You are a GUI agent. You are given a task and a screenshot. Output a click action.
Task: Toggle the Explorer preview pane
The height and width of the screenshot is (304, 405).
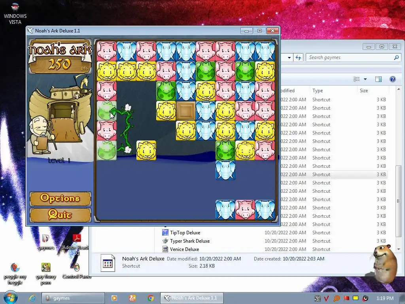point(379,79)
